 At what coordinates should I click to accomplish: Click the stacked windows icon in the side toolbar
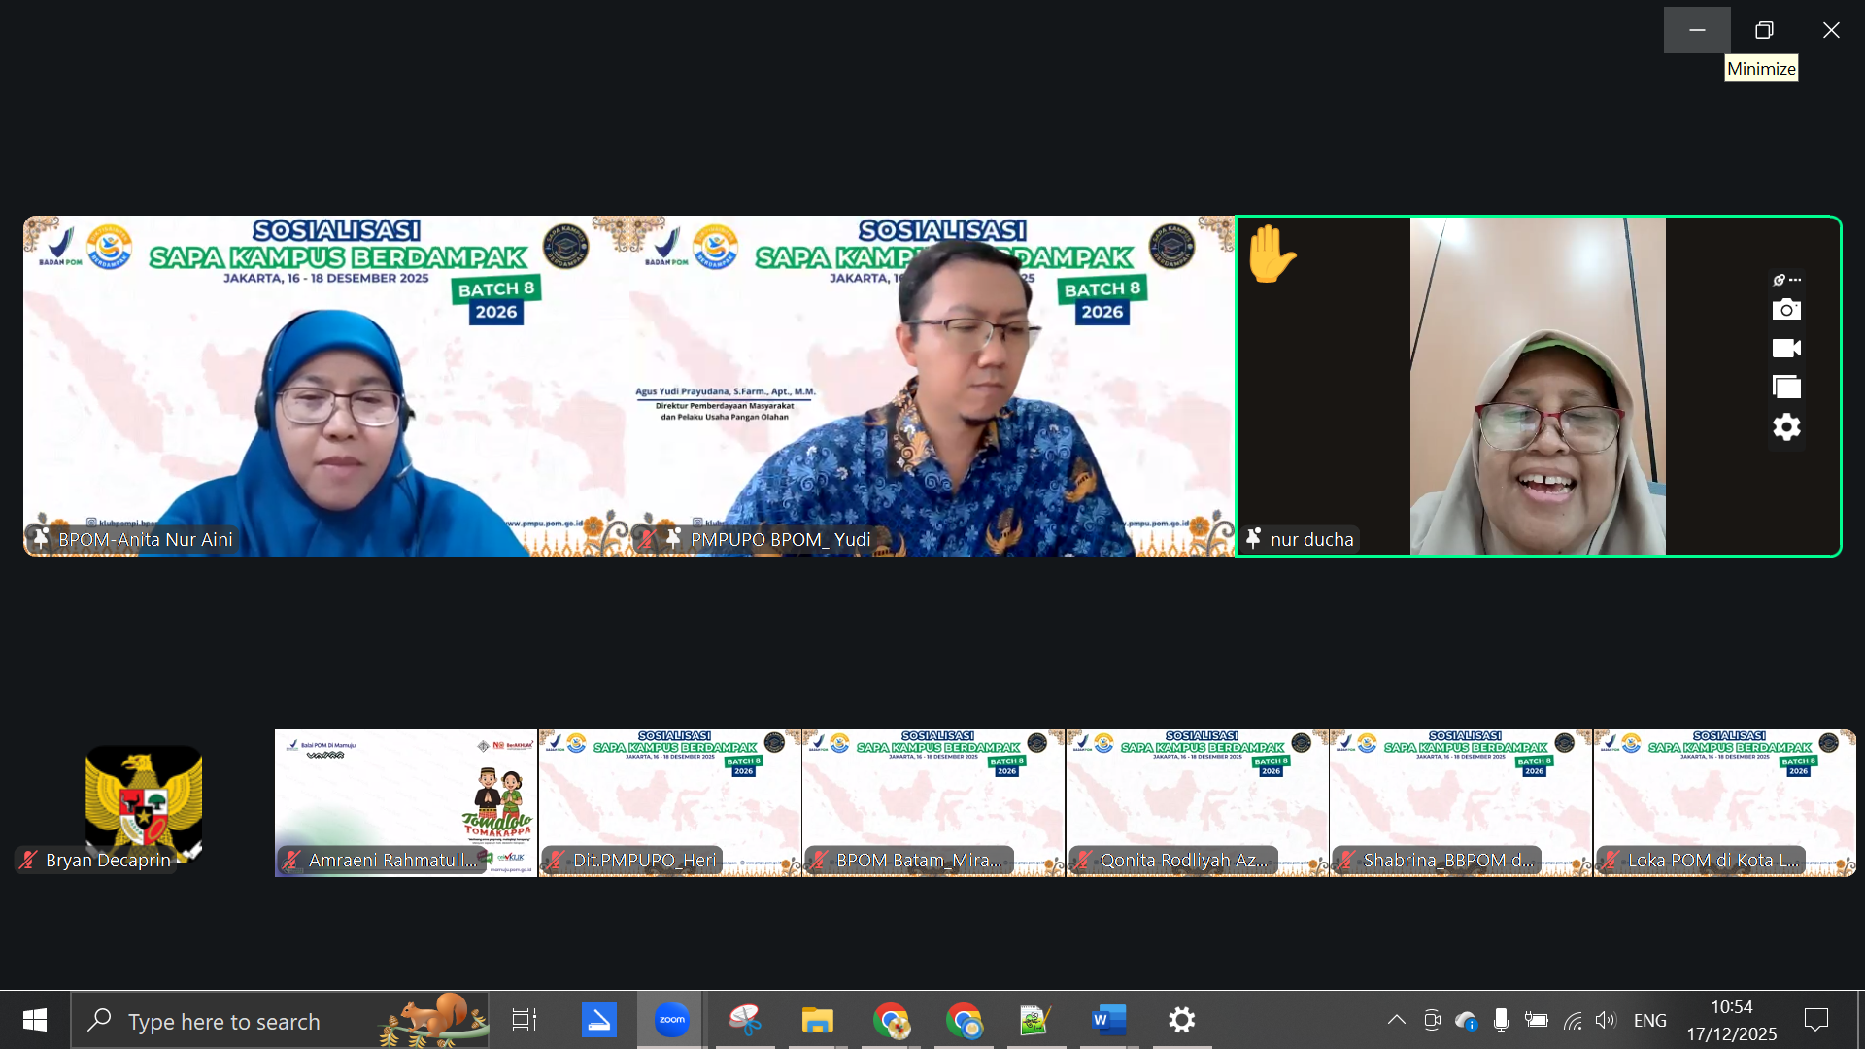pos(1785,387)
